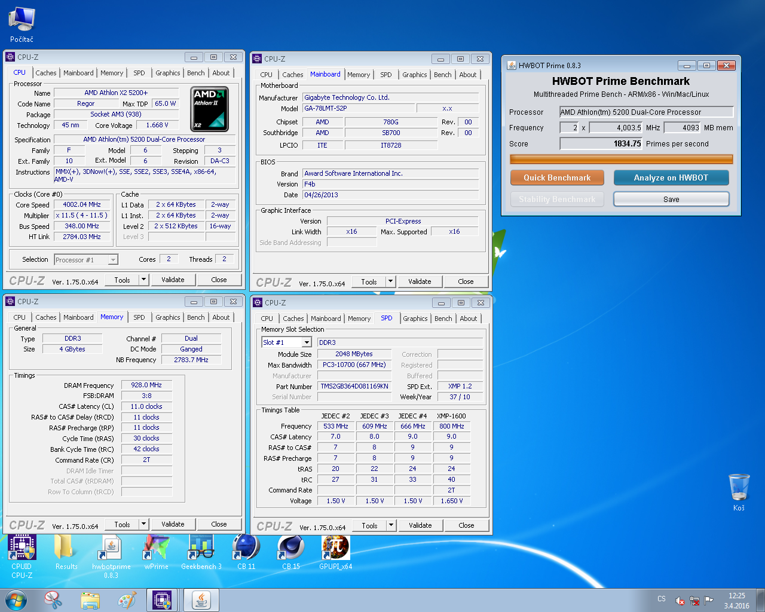
Task: Click the orange HWBOT benchmark progress bar
Action: coord(621,159)
